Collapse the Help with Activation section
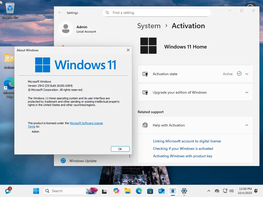This screenshot has height=197, width=263. [x=247, y=125]
